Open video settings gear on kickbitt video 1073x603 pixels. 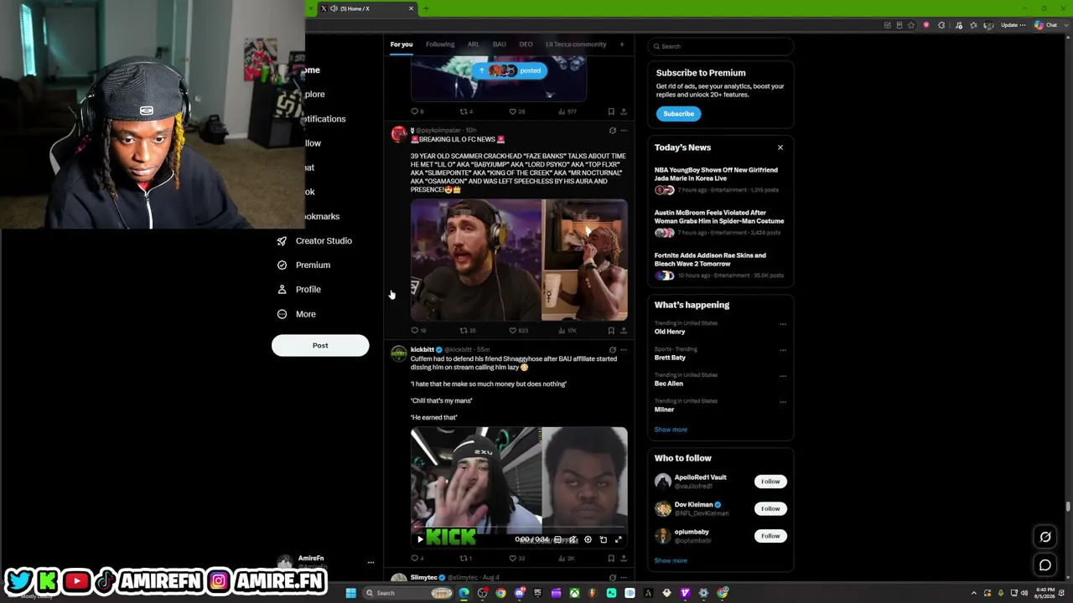(x=588, y=540)
